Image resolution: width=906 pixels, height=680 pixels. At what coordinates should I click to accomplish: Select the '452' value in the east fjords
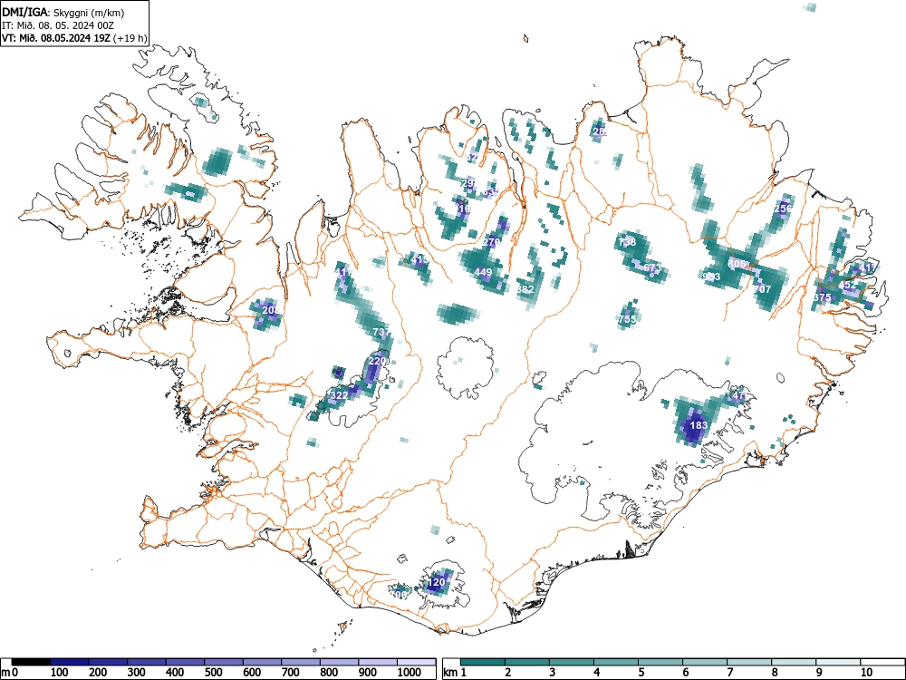(x=848, y=285)
